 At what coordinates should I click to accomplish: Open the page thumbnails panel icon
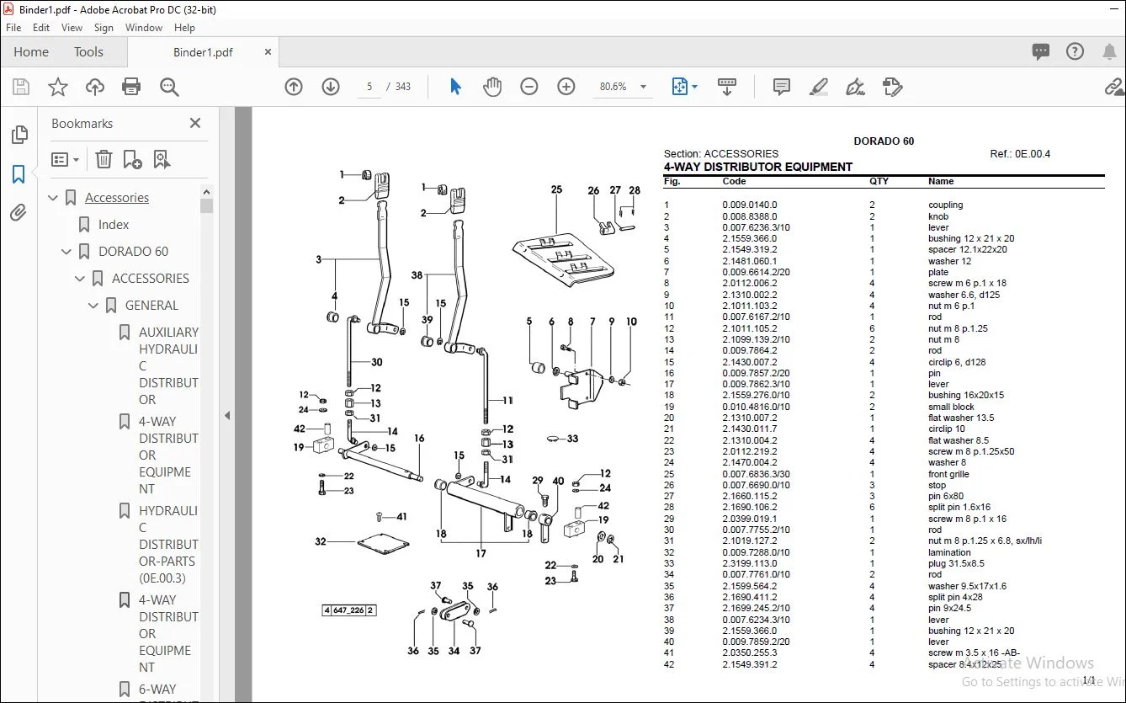(19, 136)
